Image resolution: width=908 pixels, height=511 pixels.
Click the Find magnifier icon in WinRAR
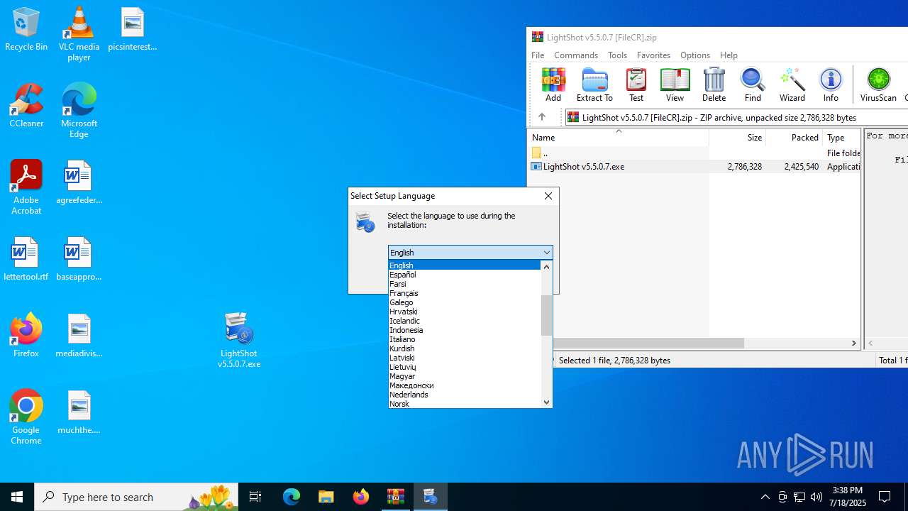click(x=753, y=84)
